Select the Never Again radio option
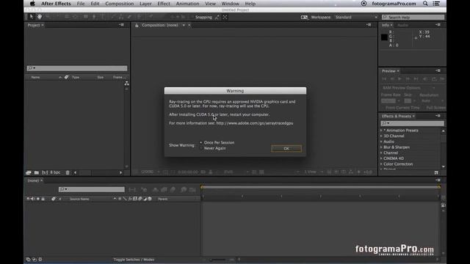This screenshot has width=470, height=264. tap(201, 148)
